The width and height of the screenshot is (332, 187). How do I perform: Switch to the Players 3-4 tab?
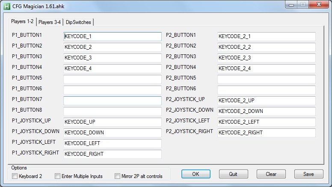click(x=50, y=22)
